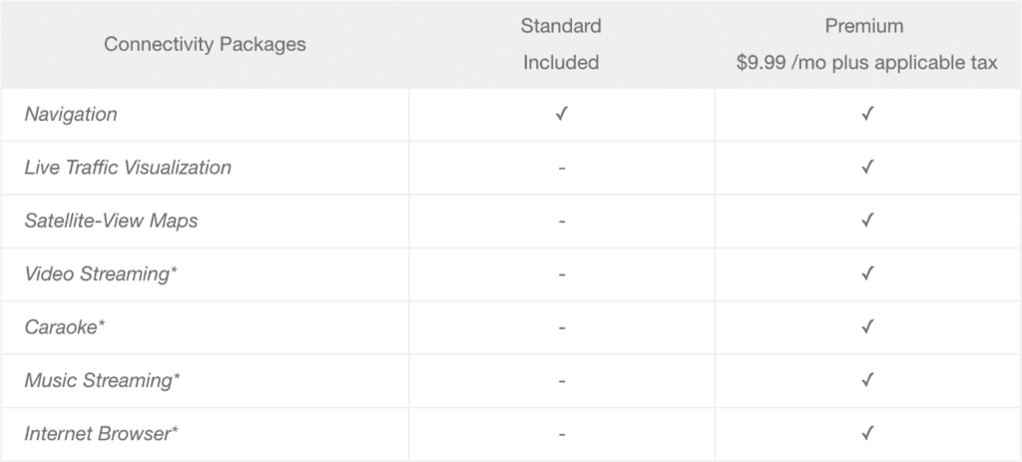
Task: Select the Premium checkmark for Internet Browser
Action: click(867, 433)
